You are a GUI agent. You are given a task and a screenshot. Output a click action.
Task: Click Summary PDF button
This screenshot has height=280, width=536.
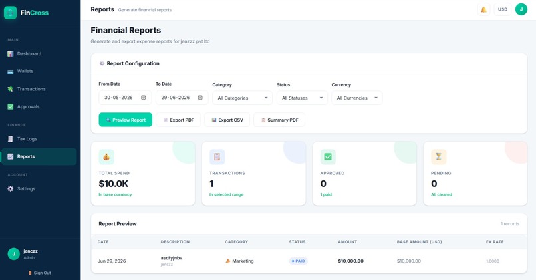coord(279,120)
